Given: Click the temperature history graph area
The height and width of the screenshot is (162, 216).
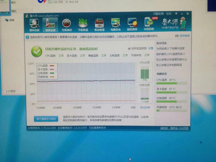Looking at the screenshot, I should [x=86, y=83].
